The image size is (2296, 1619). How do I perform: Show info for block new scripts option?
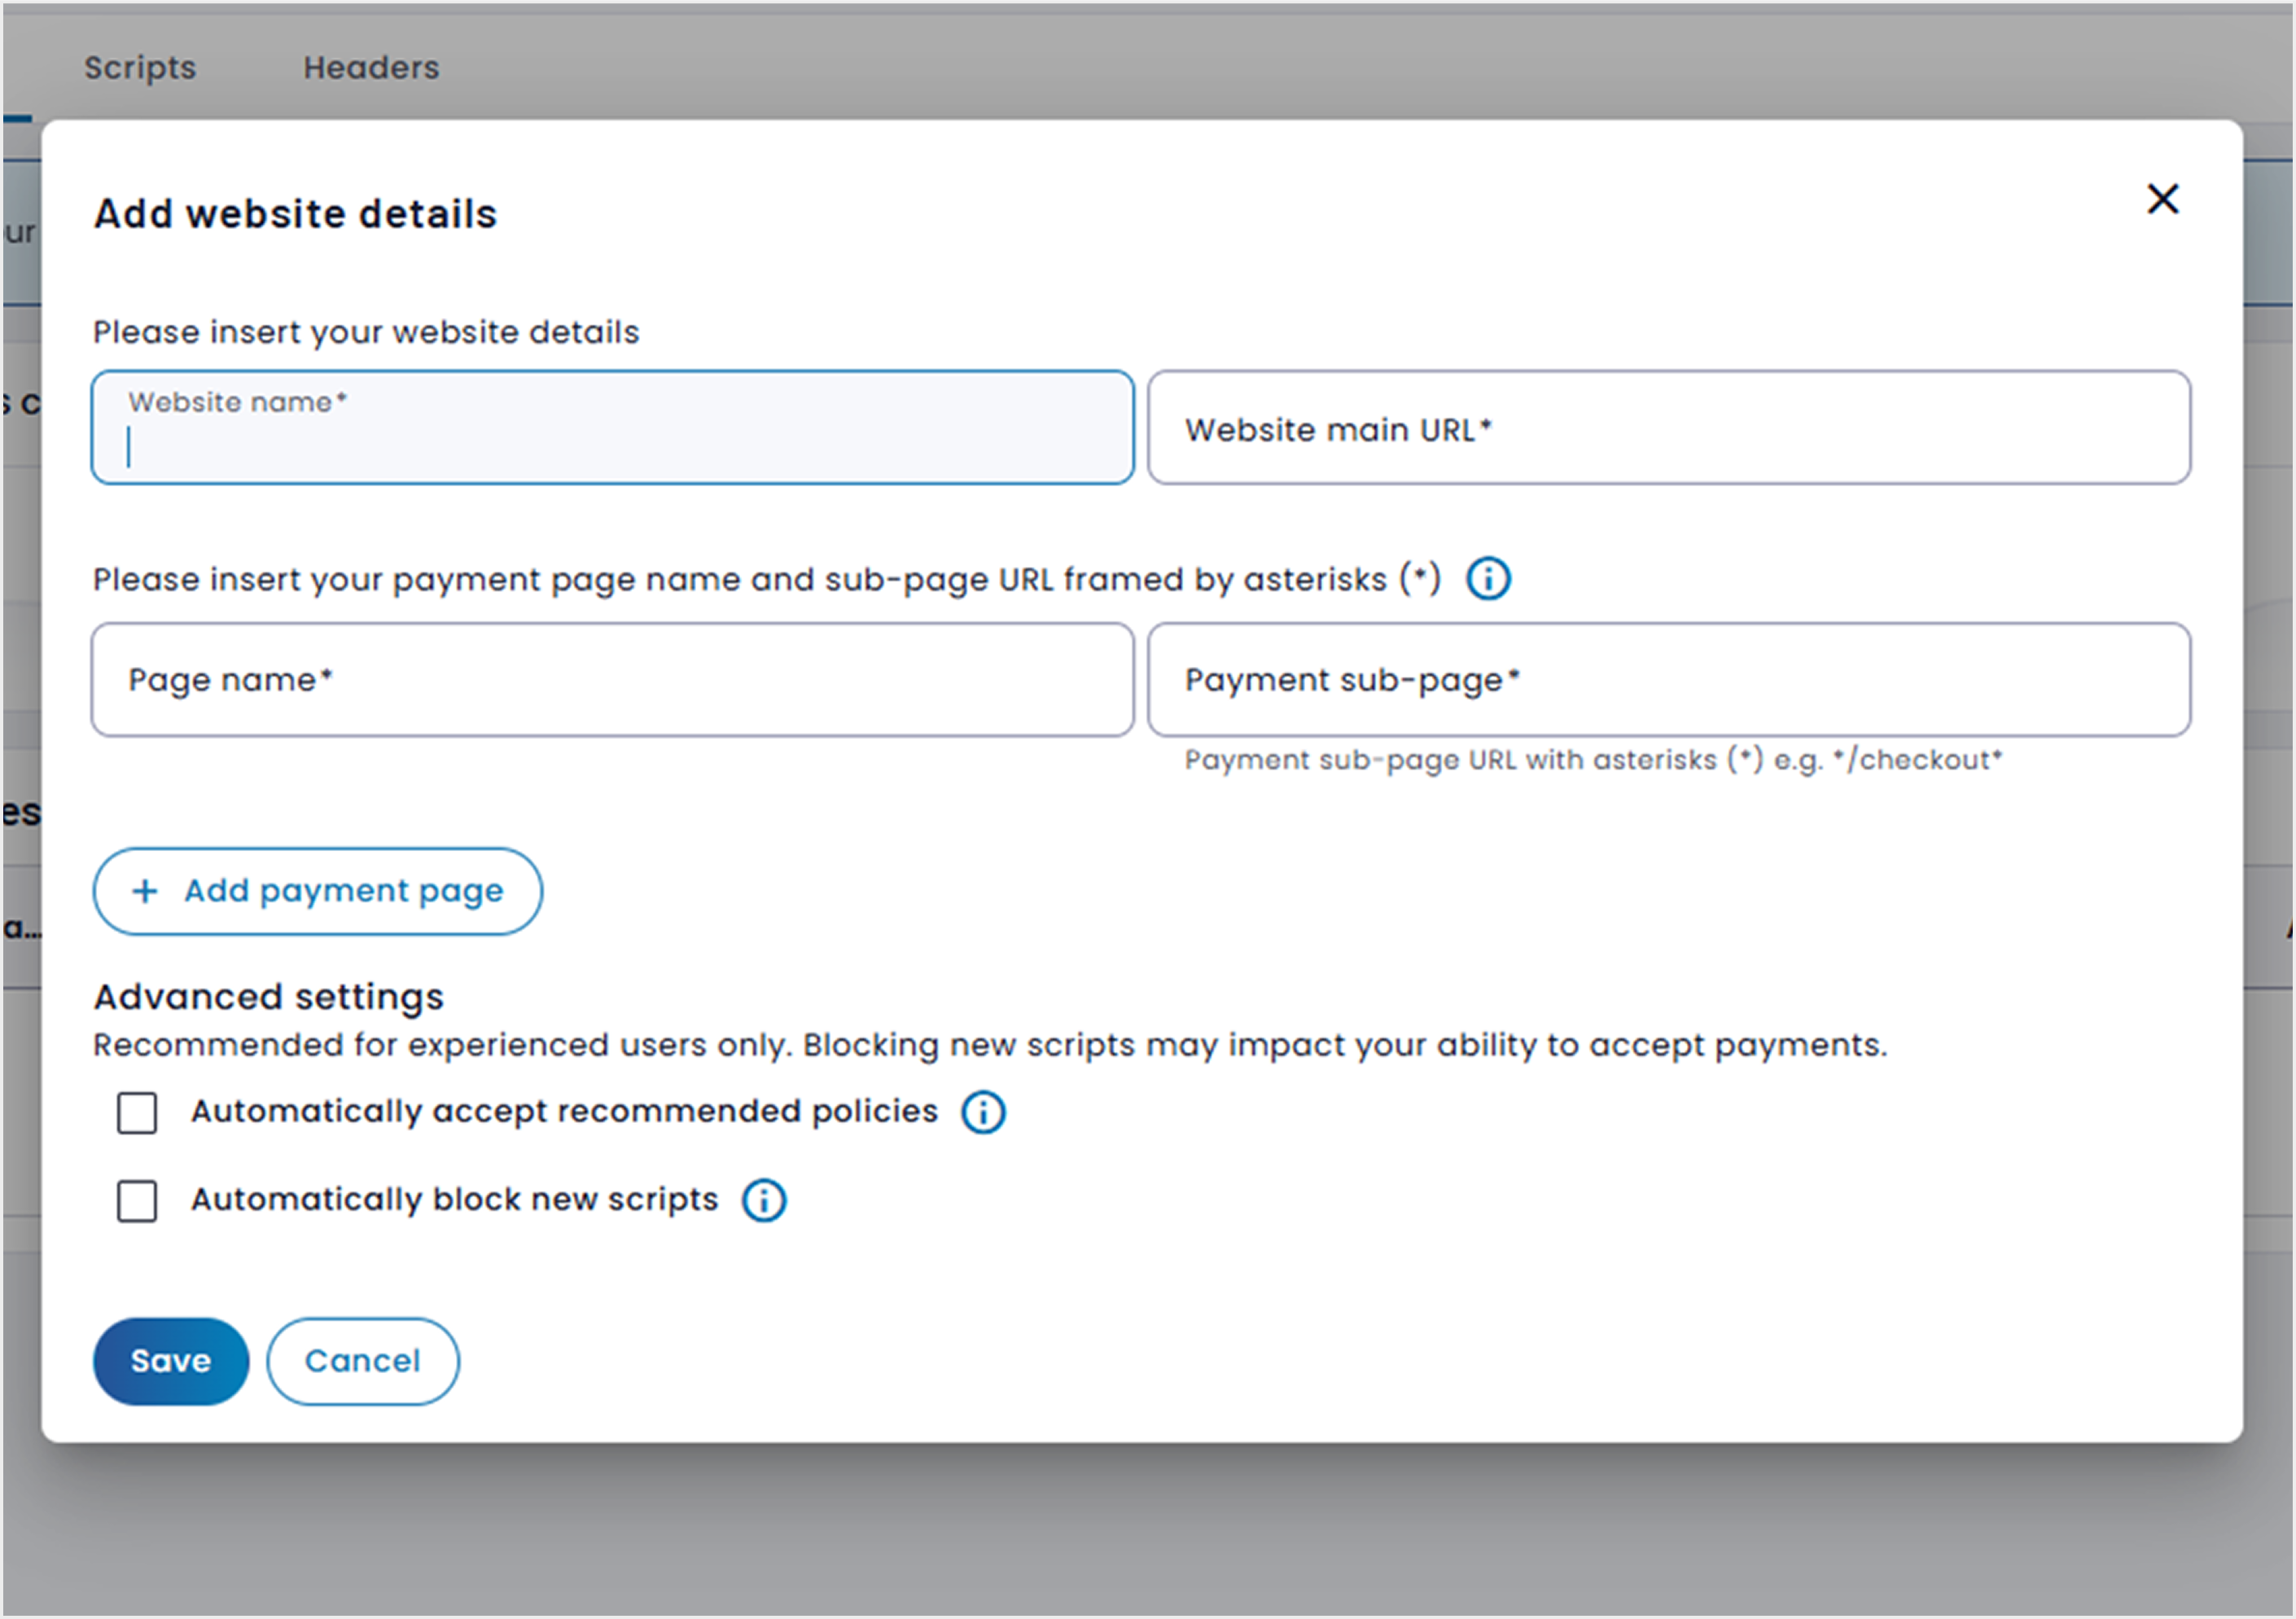(x=764, y=1200)
